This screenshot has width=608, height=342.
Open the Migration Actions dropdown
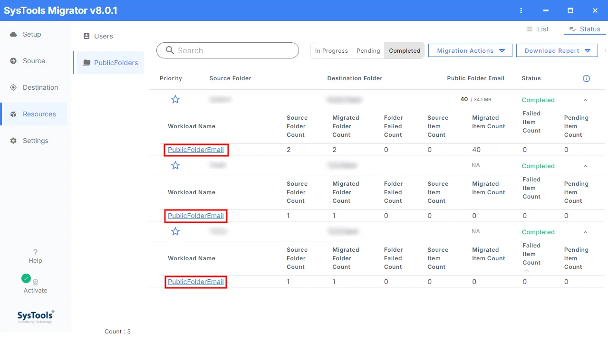(x=470, y=51)
